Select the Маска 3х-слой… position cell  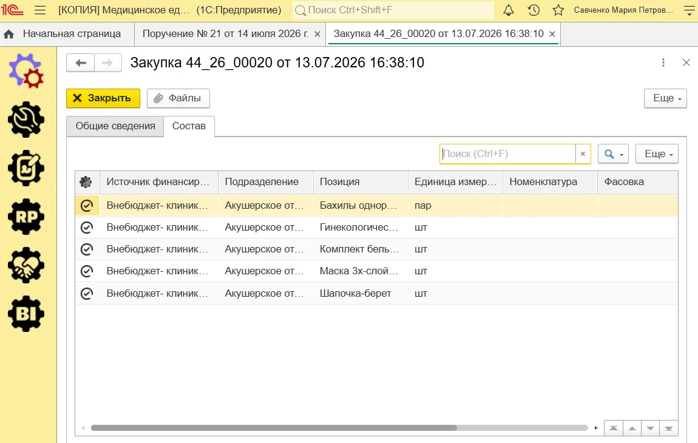coord(361,271)
